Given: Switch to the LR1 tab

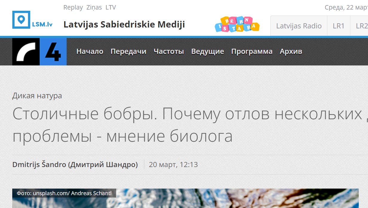Looking at the screenshot, I should (x=339, y=26).
